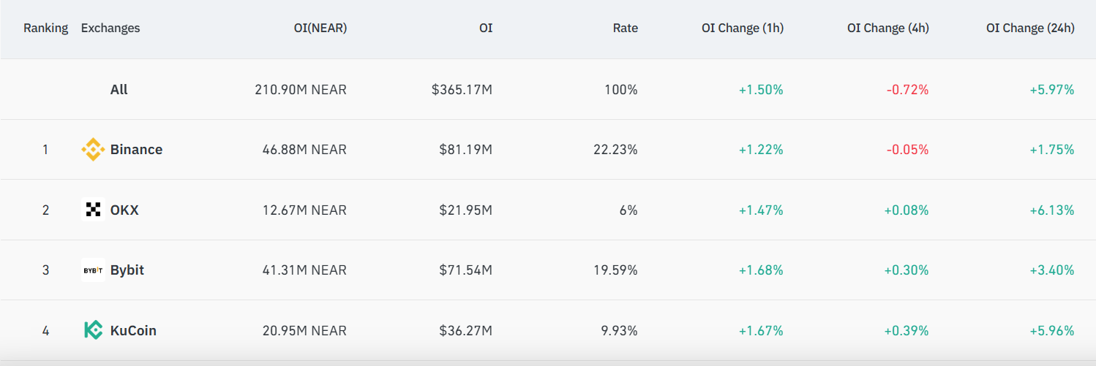
Task: Click the 210.90M NEAR value
Action: click(x=301, y=90)
